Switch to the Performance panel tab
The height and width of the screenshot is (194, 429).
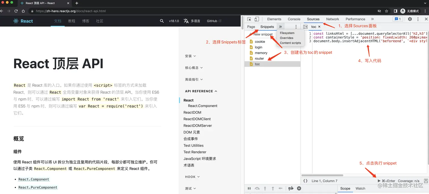[355, 19]
